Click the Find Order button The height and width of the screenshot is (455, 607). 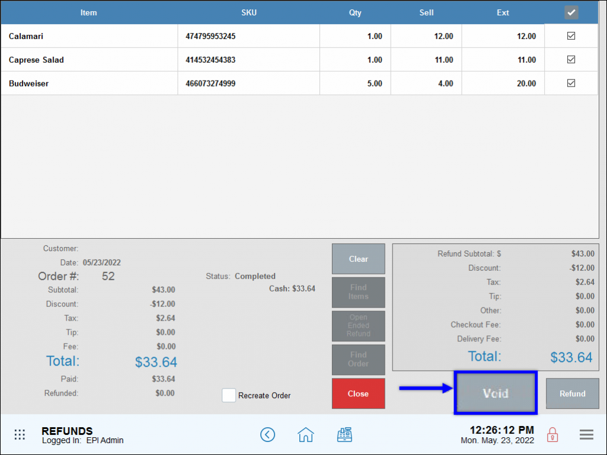(x=358, y=360)
